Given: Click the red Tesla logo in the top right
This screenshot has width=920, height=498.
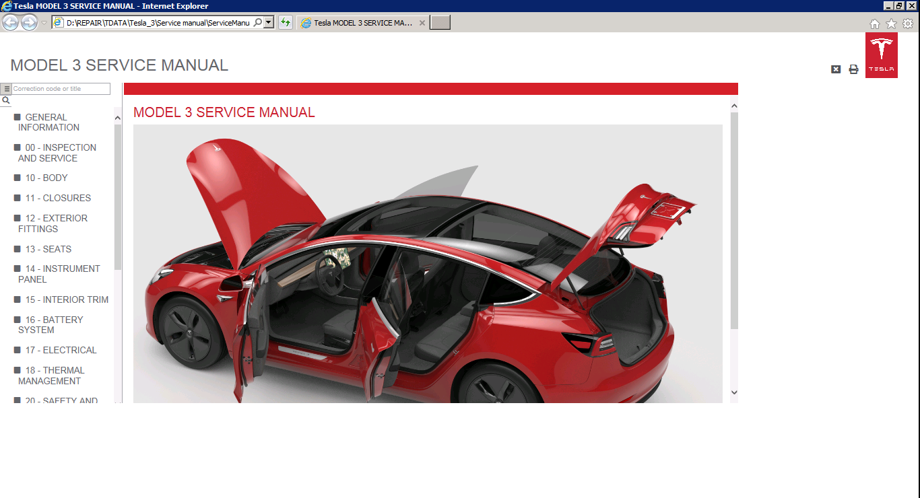Looking at the screenshot, I should tap(882, 55).
